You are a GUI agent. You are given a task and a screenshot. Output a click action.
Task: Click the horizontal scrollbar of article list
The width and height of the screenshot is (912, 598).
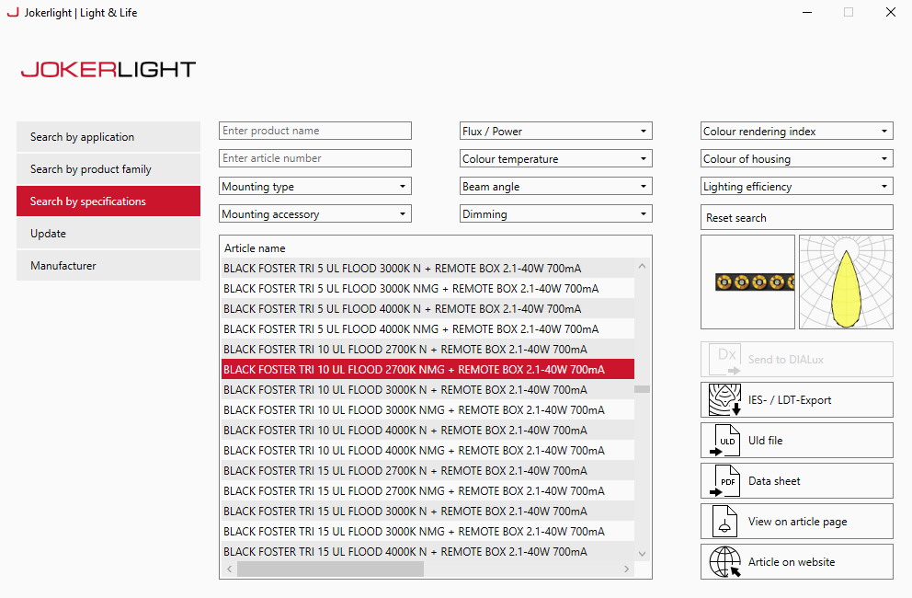tap(331, 569)
